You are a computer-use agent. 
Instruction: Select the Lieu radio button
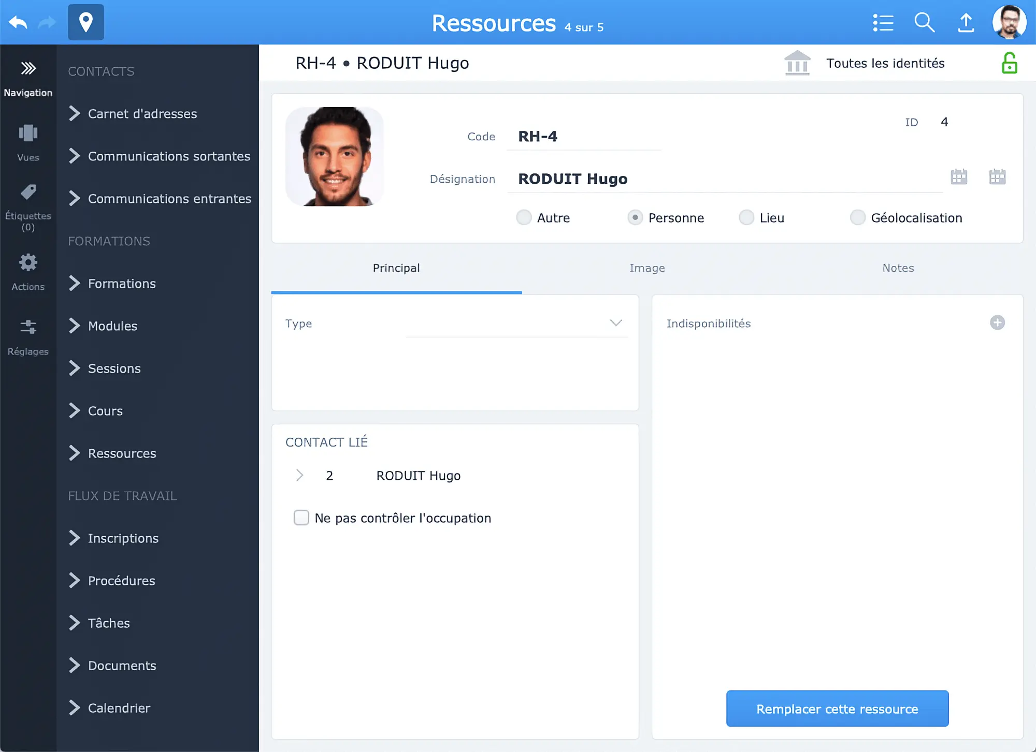(x=745, y=217)
